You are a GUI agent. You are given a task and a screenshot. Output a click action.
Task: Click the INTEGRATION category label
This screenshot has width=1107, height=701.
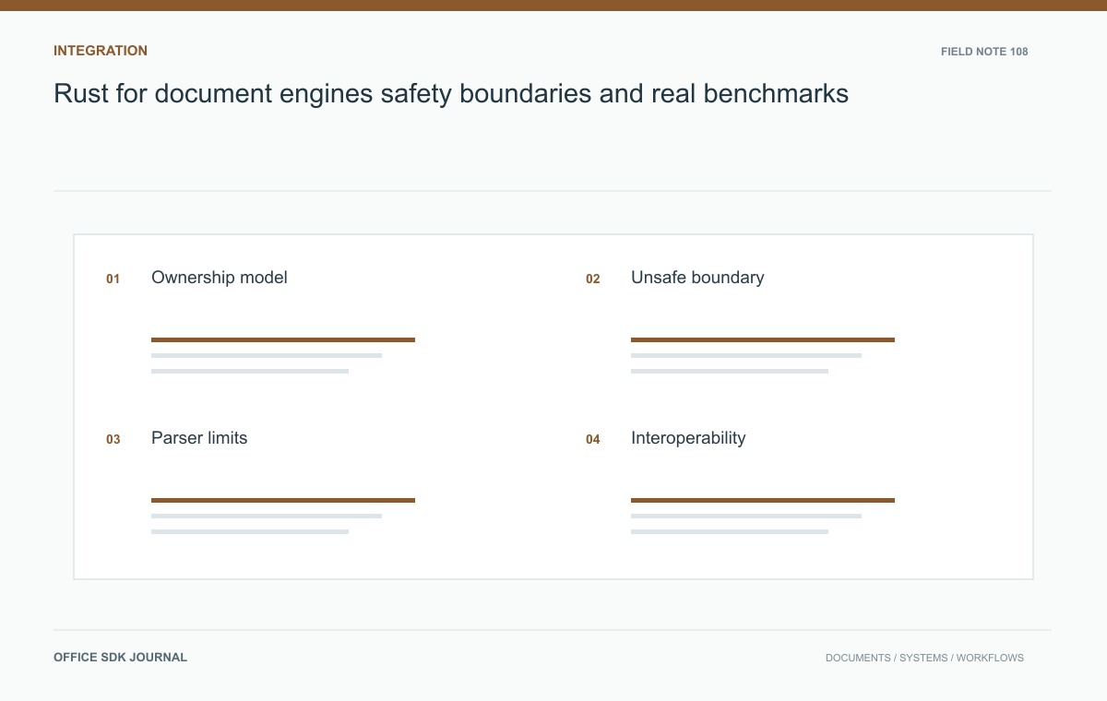(101, 51)
